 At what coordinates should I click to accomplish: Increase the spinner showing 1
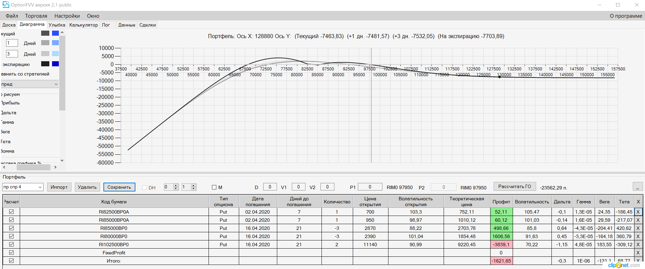click(x=194, y=185)
